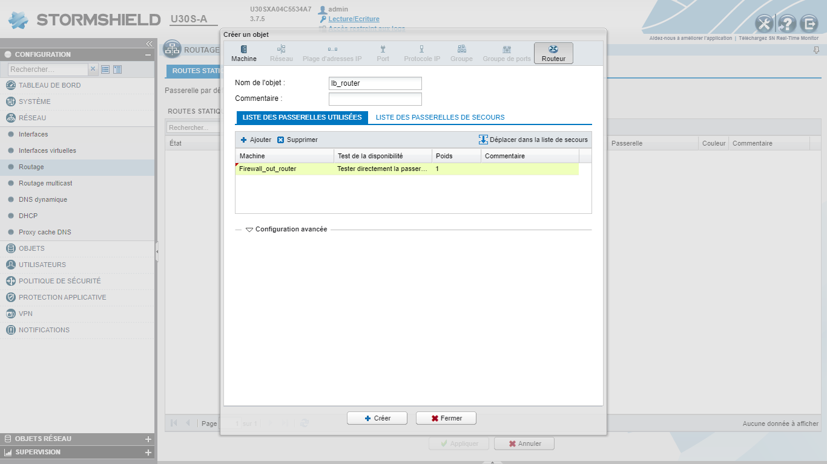Open the preferences wrench icon
This screenshot has width=827, height=464.
click(765, 24)
